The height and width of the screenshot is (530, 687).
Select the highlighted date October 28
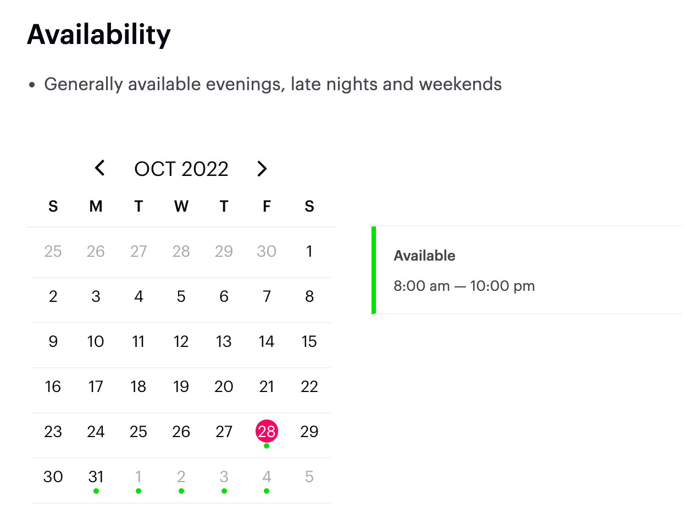(267, 432)
